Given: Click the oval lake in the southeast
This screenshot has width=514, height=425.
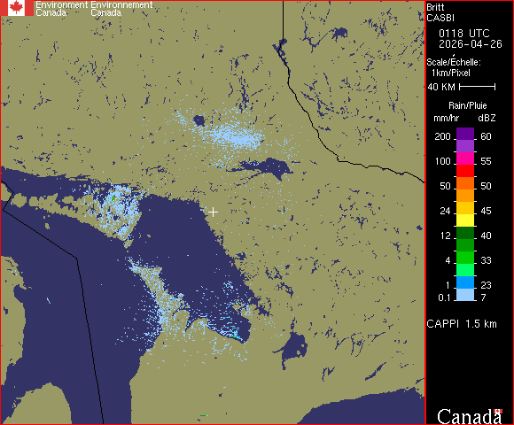Looking at the screenshot, I should (293, 348).
